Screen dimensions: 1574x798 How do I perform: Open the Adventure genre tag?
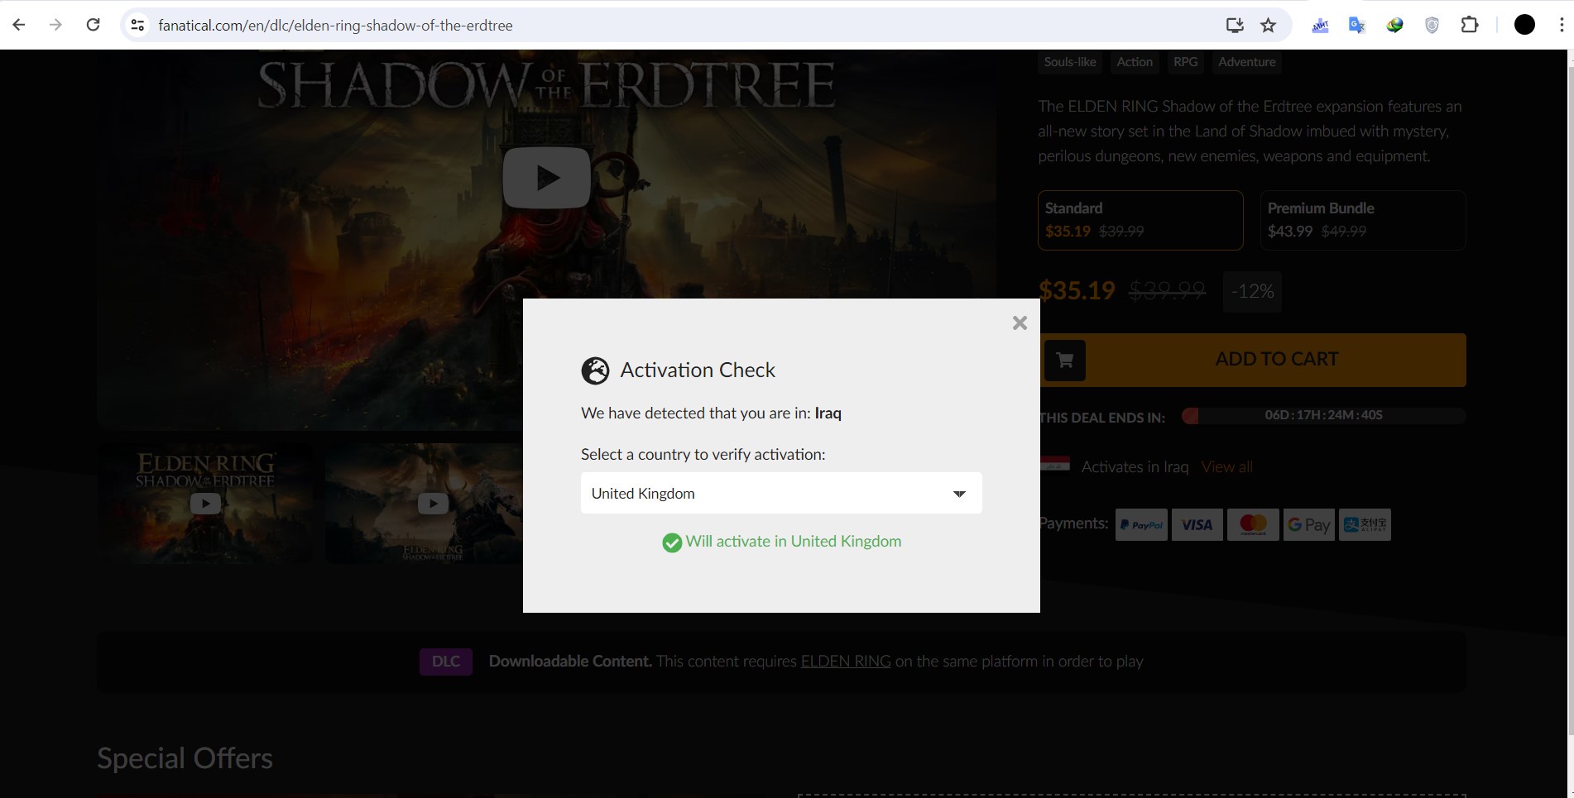point(1246,62)
